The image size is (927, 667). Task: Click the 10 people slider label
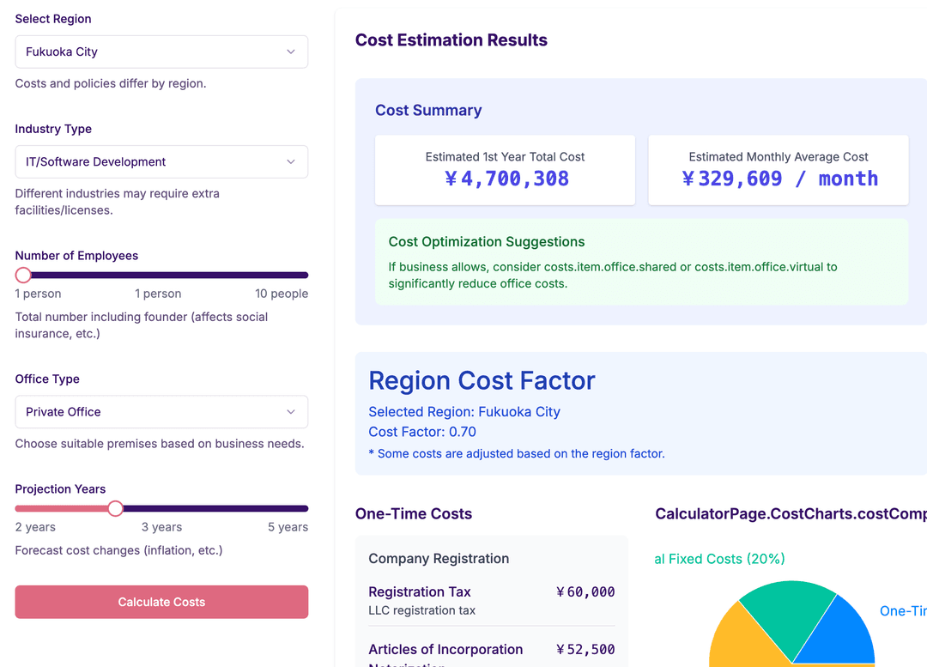282,294
